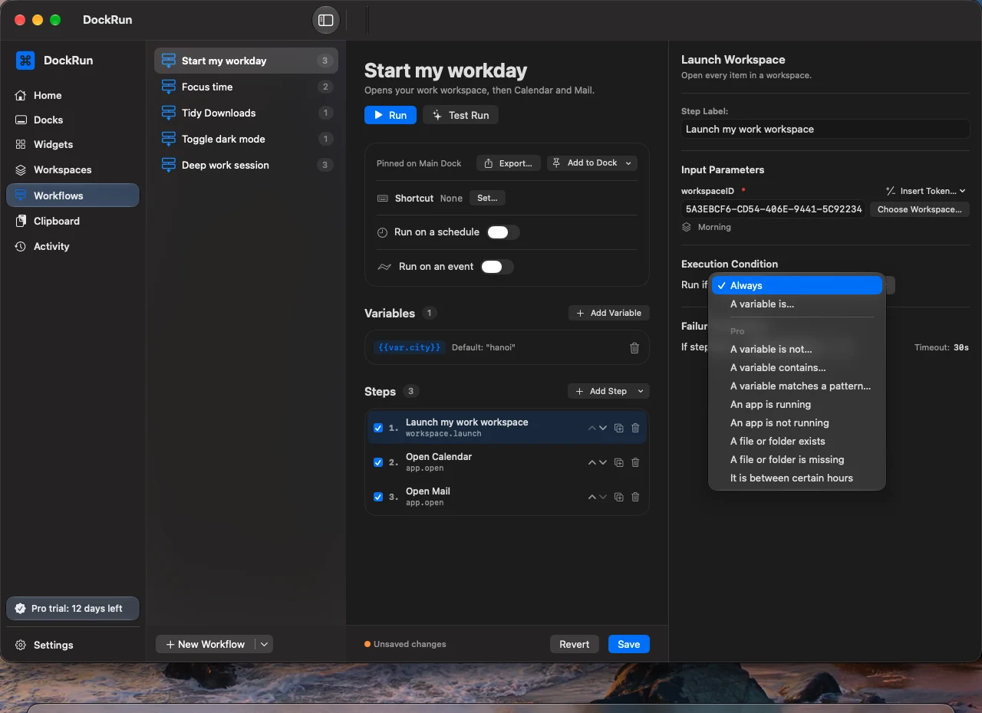The height and width of the screenshot is (713, 982).
Task: Choose 'An app is running' condition
Action: (x=797, y=404)
